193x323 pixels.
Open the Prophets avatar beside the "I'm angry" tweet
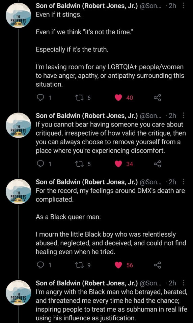tap(19, 293)
